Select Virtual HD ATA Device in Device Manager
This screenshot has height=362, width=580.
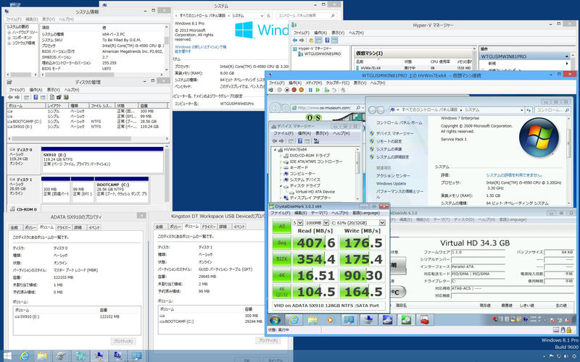[x=315, y=192]
